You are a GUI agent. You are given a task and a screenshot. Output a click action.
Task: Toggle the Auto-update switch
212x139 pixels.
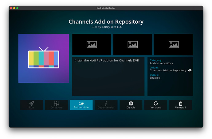[x=81, y=105]
